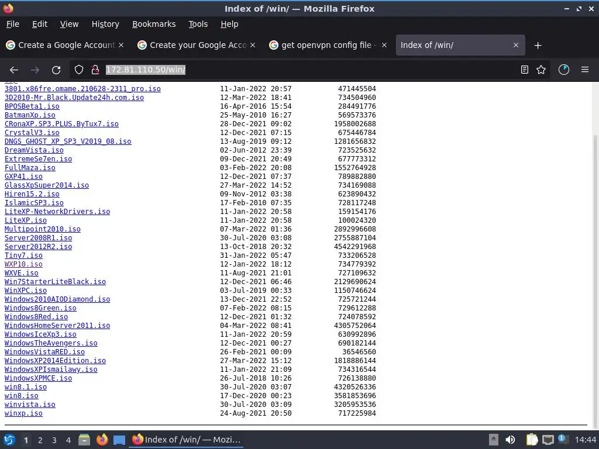Download Tiny7.iso file

click(23, 255)
